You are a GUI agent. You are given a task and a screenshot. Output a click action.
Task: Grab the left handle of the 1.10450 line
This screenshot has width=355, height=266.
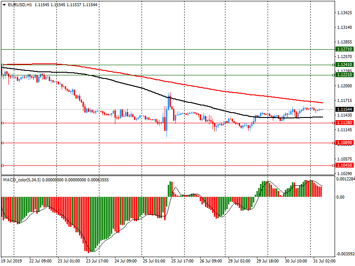tap(3, 165)
